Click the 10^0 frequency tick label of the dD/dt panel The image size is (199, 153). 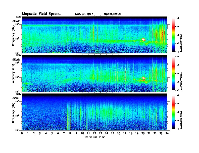coord(17,77)
